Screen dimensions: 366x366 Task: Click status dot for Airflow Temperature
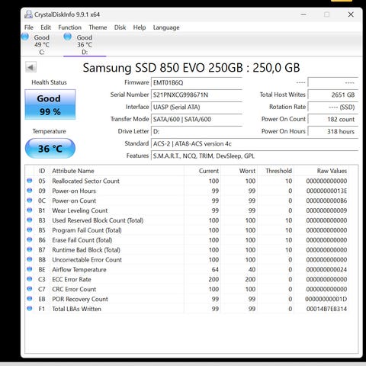coord(30,269)
